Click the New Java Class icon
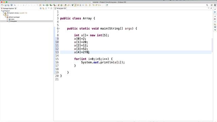The width and height of the screenshot is (217, 122). 61,5
